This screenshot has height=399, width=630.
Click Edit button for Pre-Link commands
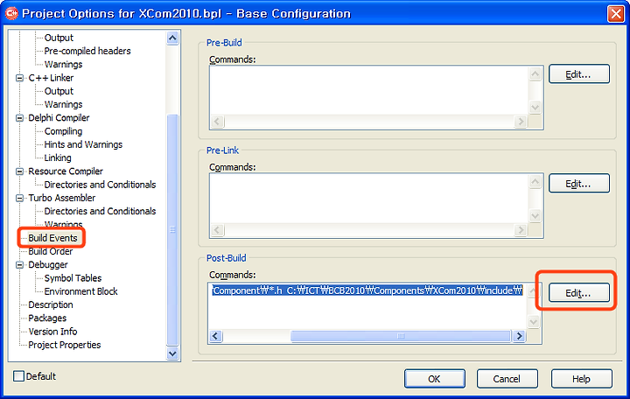click(x=579, y=184)
